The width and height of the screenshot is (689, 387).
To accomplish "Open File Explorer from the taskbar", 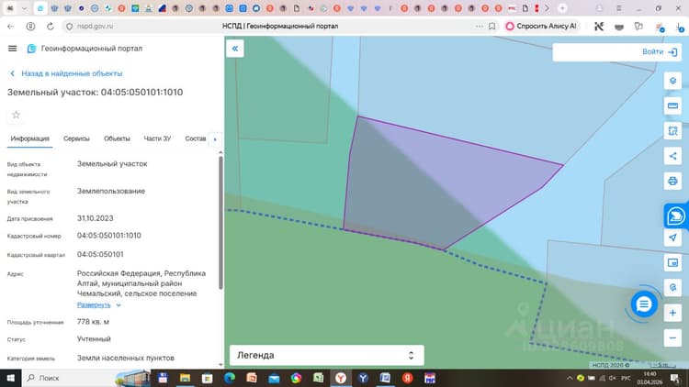I will tap(185, 378).
